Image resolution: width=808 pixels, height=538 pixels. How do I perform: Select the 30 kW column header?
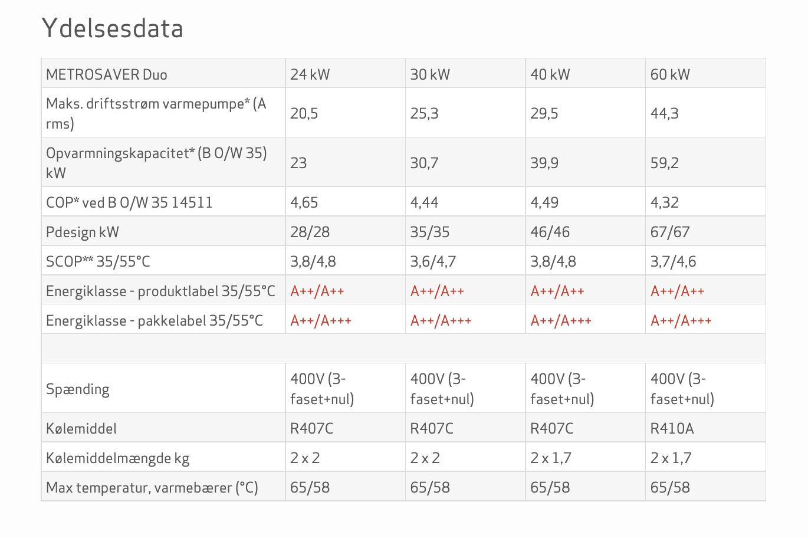point(430,74)
